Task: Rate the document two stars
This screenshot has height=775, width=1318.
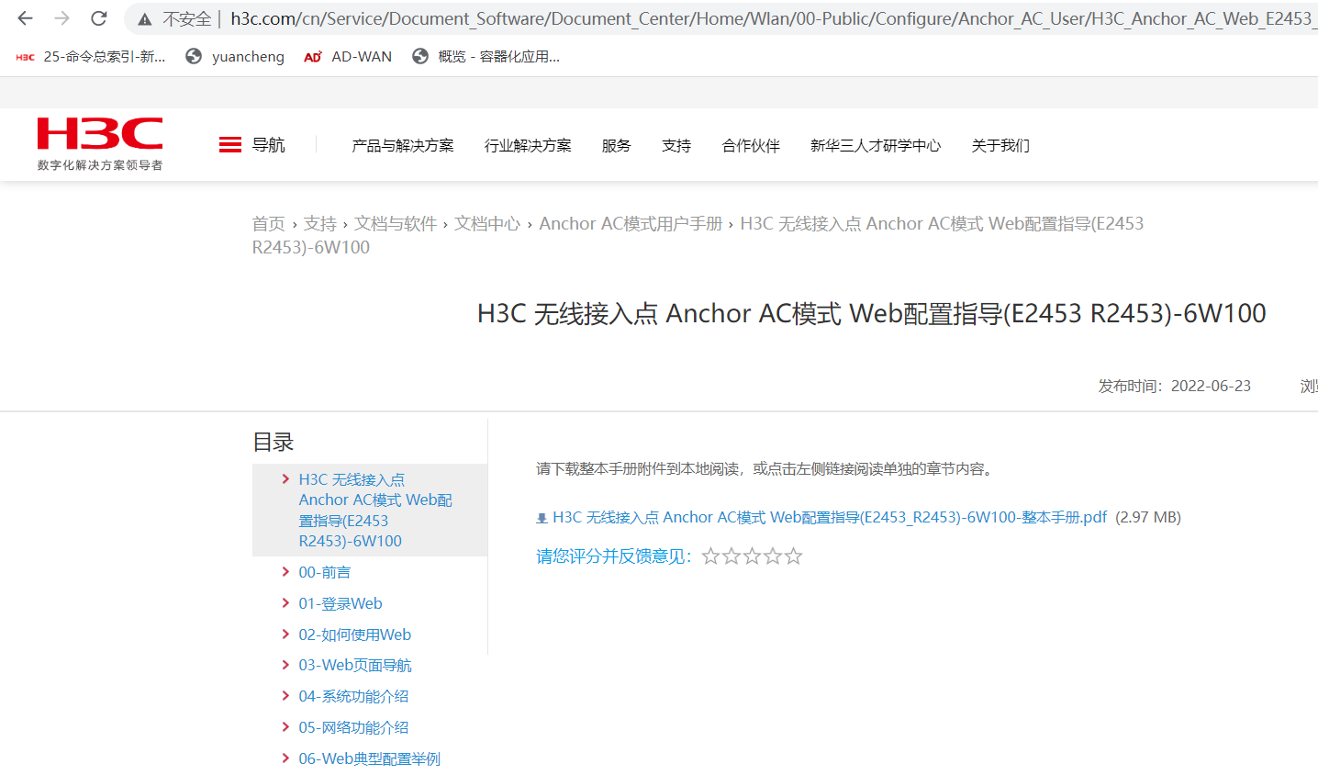Action: pyautogui.click(x=732, y=556)
